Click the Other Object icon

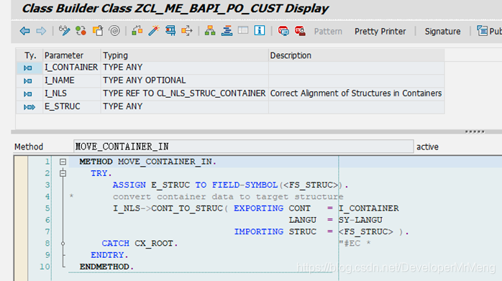point(98,31)
